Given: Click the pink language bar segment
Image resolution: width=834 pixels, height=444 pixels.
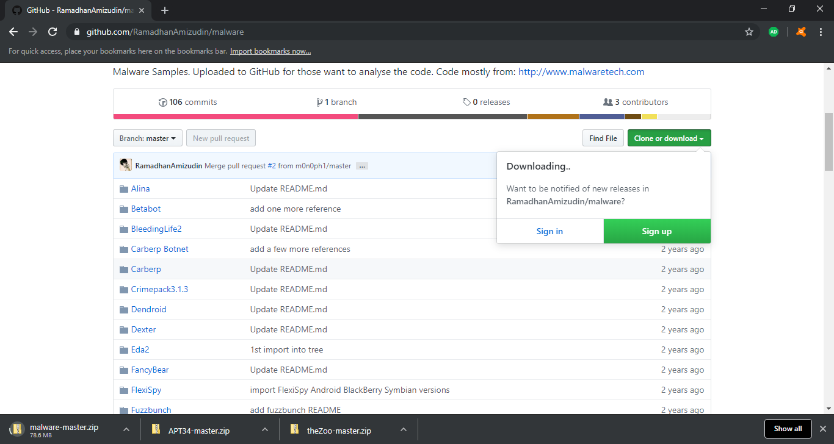Looking at the screenshot, I should coord(236,116).
